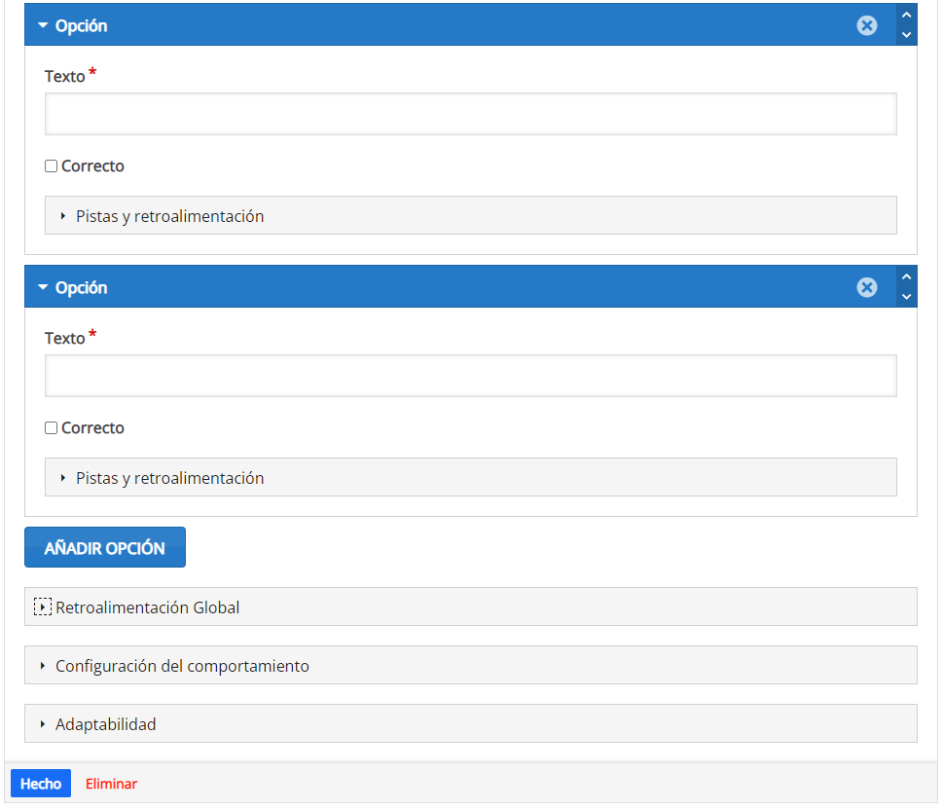This screenshot has width=943, height=809.
Task: Expand Retroalimentación Global section
Action: tap(147, 607)
